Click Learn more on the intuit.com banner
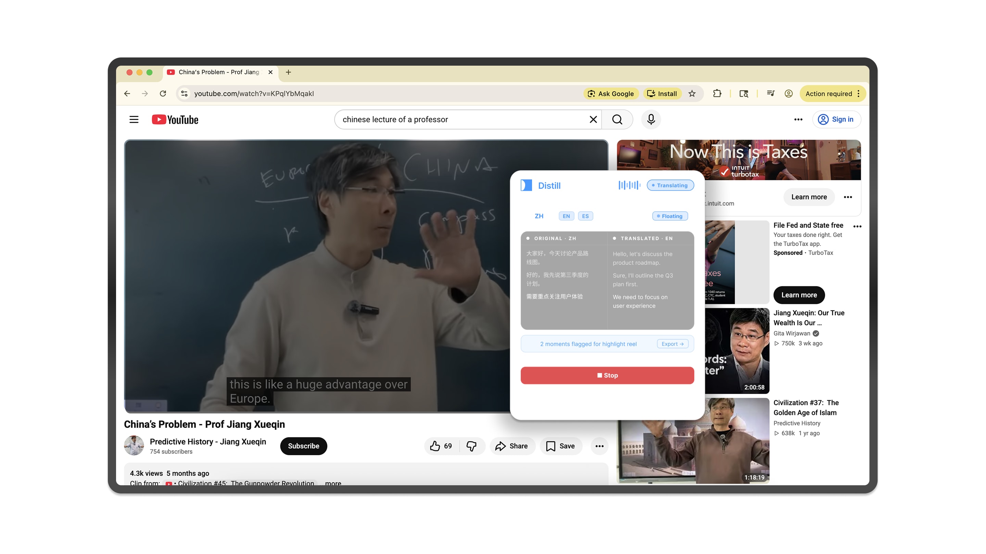The height and width of the screenshot is (554, 986). 809,197
